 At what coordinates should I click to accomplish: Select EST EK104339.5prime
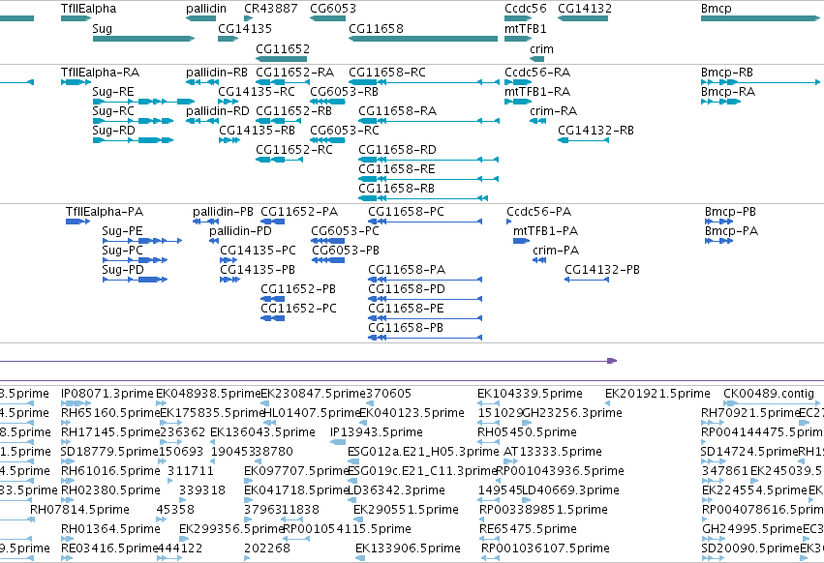click(488, 403)
